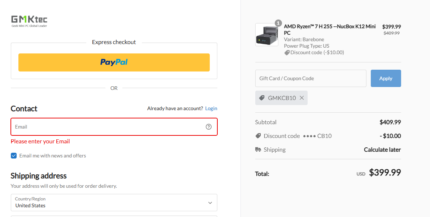Image resolution: width=430 pixels, height=217 pixels.
Task: Click the Subtotal amount $409.99
Action: click(390, 122)
